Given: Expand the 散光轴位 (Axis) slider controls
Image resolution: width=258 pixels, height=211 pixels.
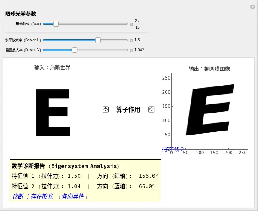Looking at the screenshot, I should 131,24.
